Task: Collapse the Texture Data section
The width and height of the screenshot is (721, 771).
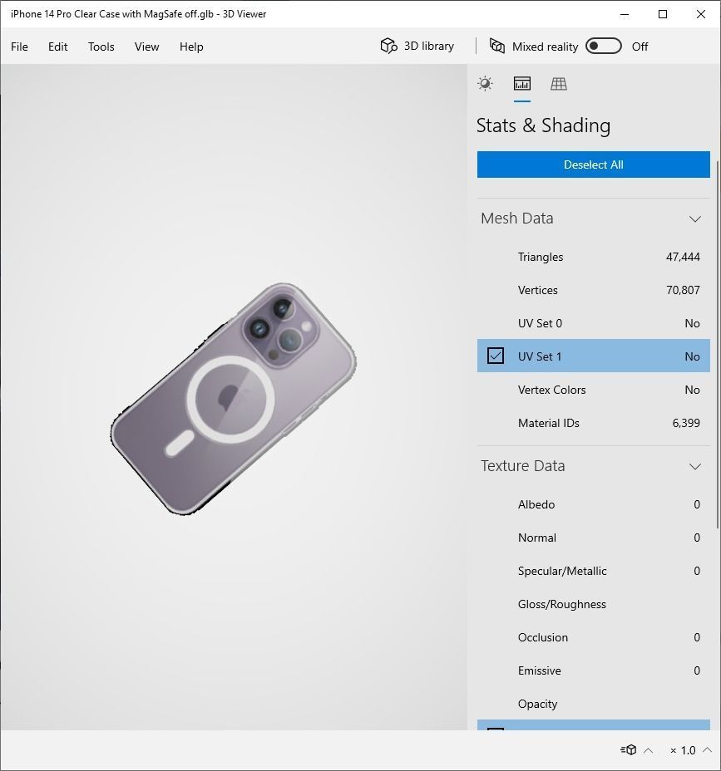Action: [695, 467]
